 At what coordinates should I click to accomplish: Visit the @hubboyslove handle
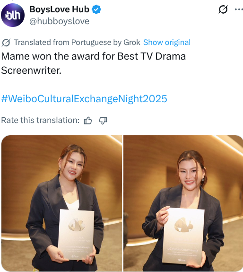[x=59, y=21]
